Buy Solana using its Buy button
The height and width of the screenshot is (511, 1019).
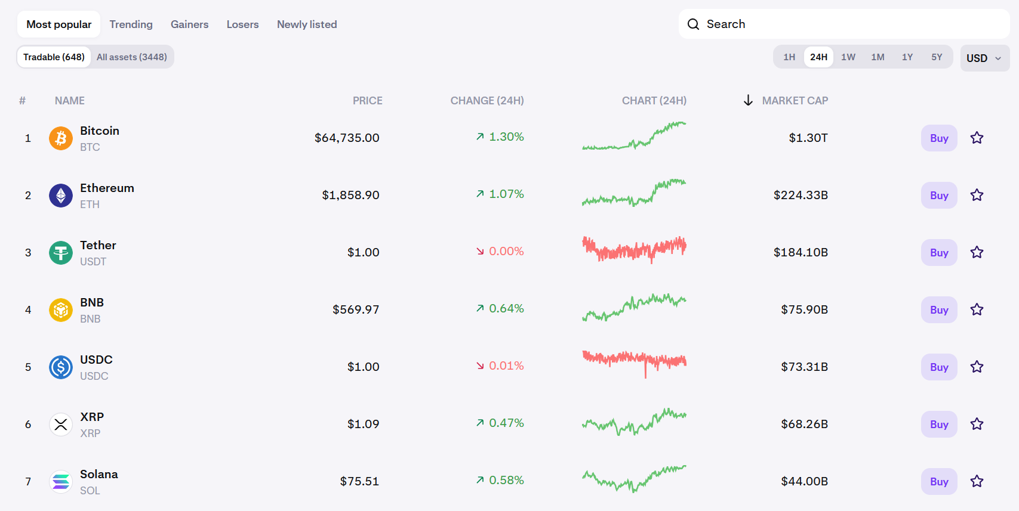(x=939, y=482)
